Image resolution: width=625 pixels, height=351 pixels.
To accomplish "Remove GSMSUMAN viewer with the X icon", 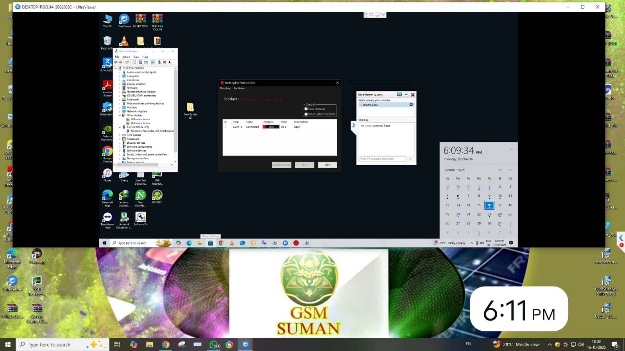I will [x=411, y=105].
